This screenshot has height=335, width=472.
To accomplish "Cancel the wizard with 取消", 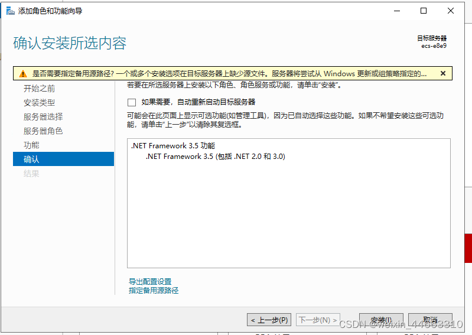I will 430,320.
